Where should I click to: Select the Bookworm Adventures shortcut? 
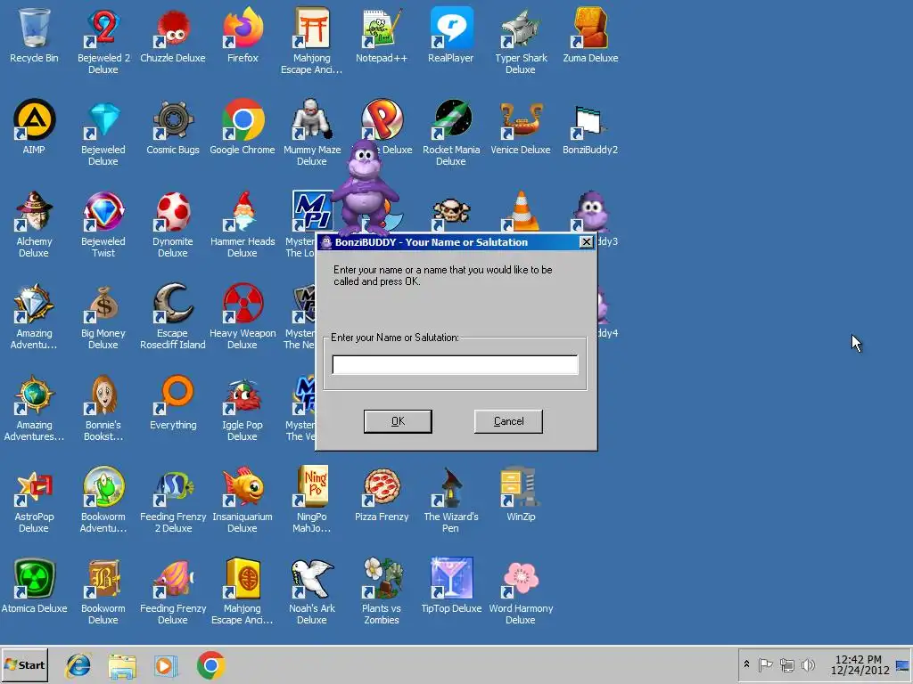tap(103, 499)
